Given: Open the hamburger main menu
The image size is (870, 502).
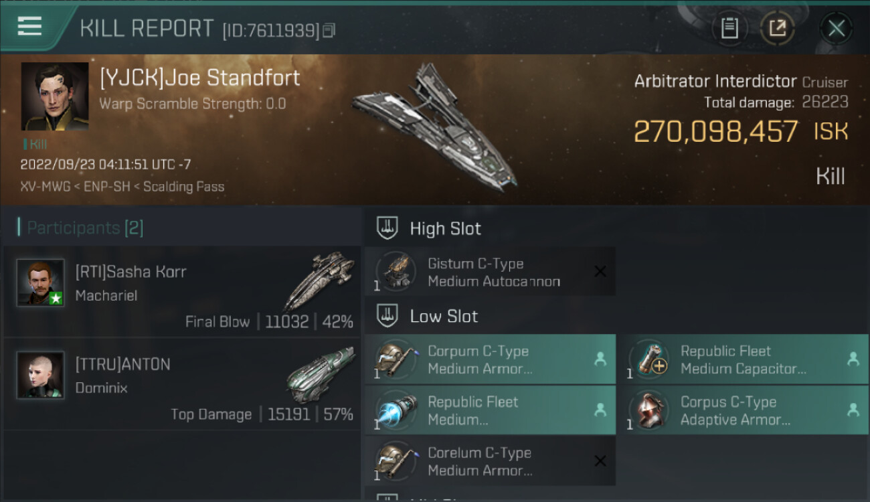Looking at the screenshot, I should [29, 27].
